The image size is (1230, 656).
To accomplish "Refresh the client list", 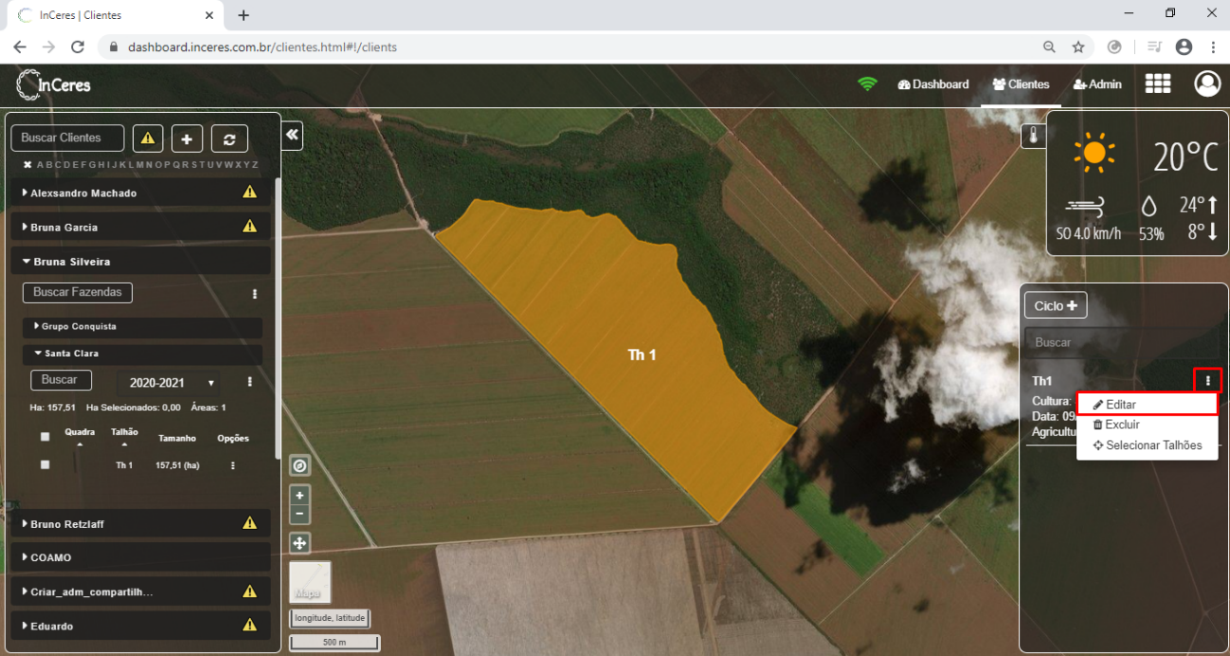I will [x=229, y=138].
